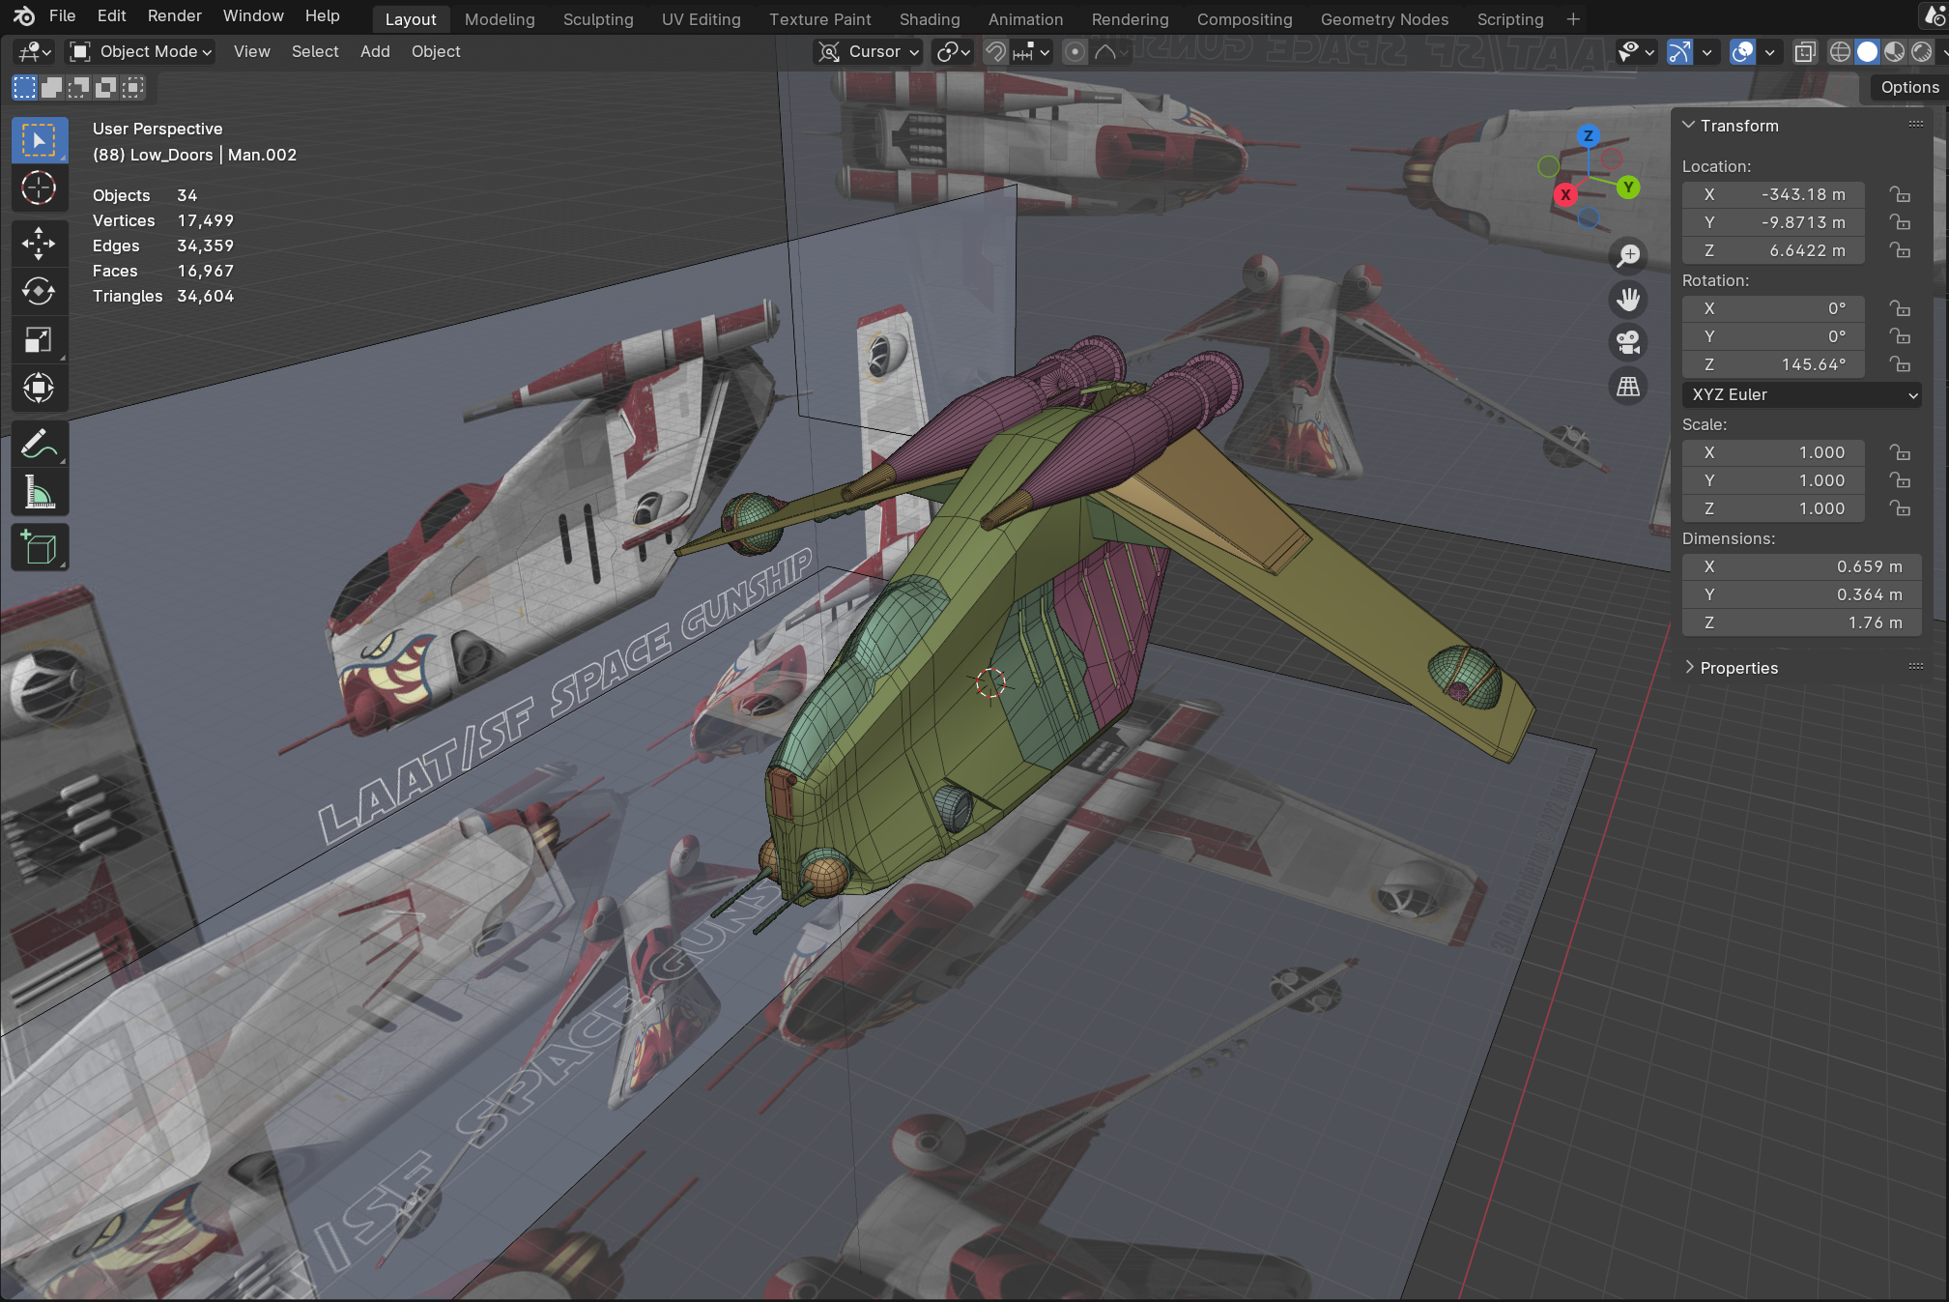The width and height of the screenshot is (1949, 1302).
Task: Select the Scale tool
Action: pos(39,340)
